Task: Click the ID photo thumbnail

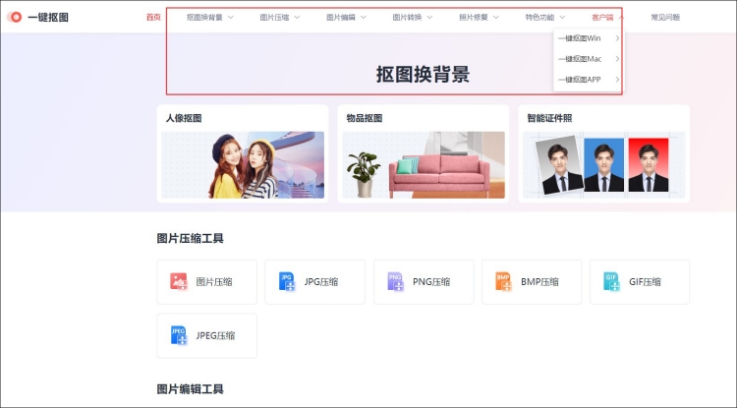Action: [x=604, y=165]
